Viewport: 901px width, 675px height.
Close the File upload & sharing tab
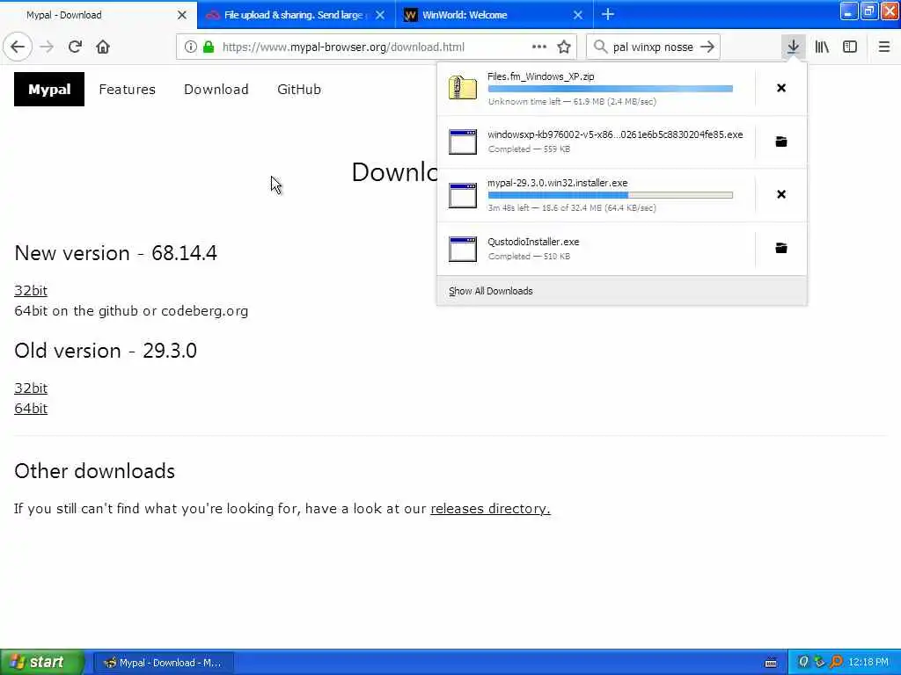tap(380, 15)
